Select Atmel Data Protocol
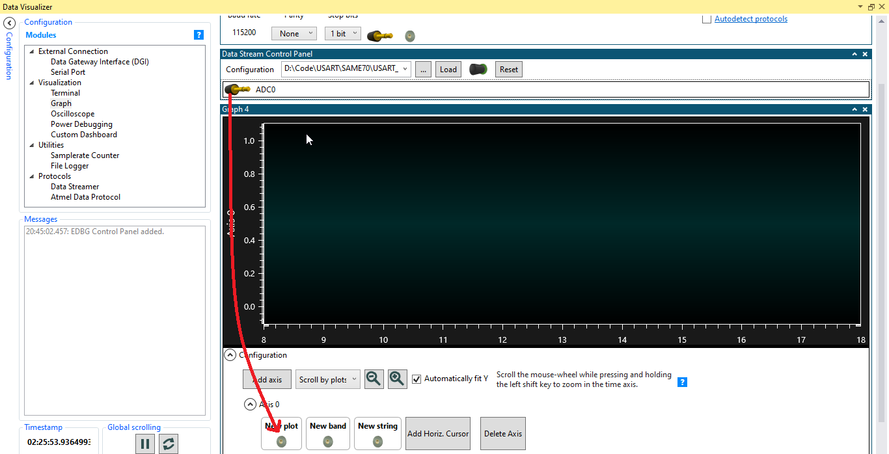 point(85,197)
